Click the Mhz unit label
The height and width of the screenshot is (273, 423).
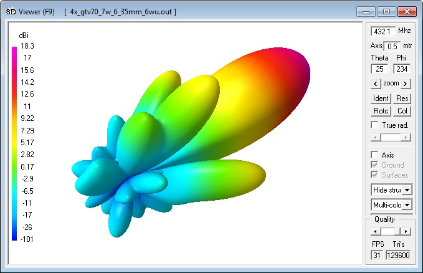pyautogui.click(x=404, y=31)
